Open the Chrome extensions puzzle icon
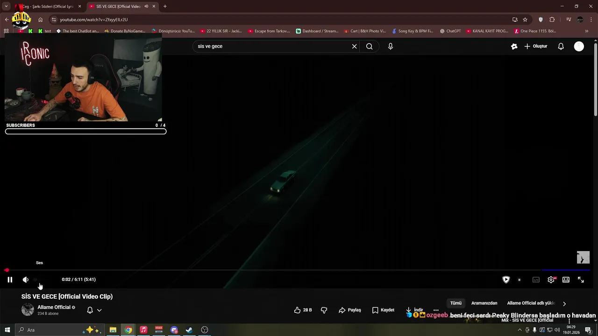598x336 pixels. pos(552,20)
